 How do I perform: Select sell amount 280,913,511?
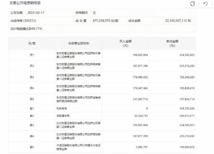pyautogui.click(x=187, y=116)
